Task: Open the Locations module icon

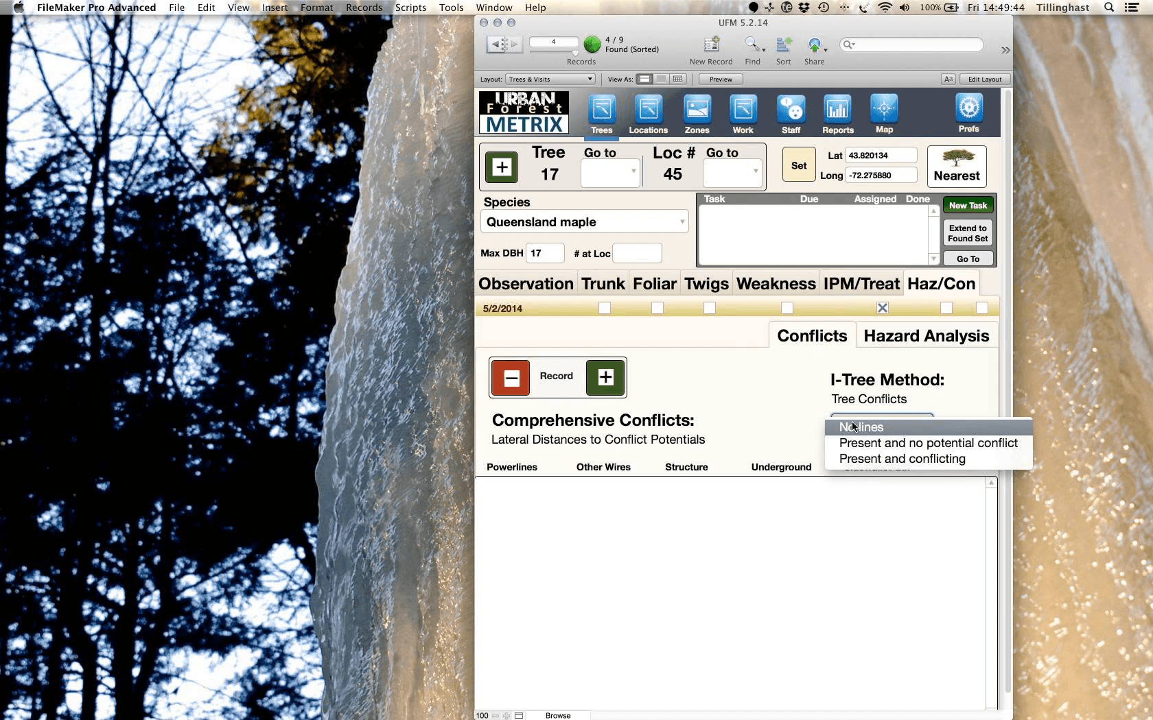Action: coord(648,110)
